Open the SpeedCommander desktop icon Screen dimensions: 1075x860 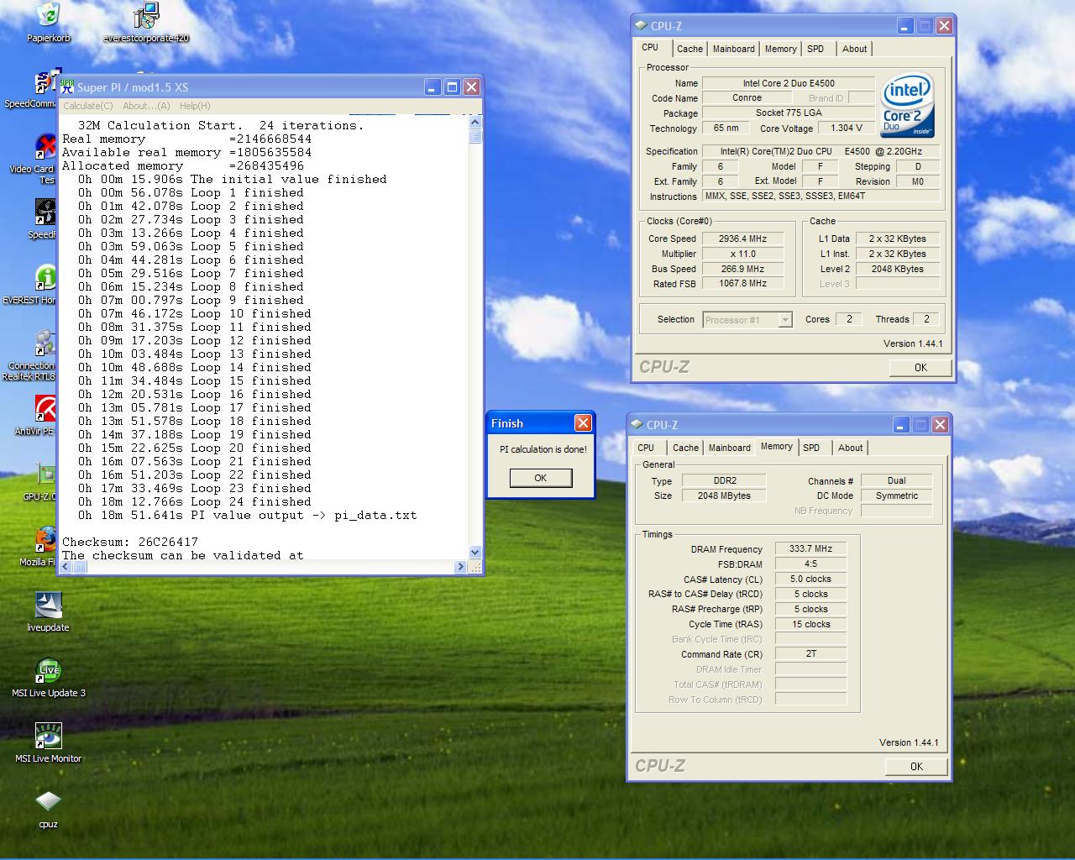[45, 82]
